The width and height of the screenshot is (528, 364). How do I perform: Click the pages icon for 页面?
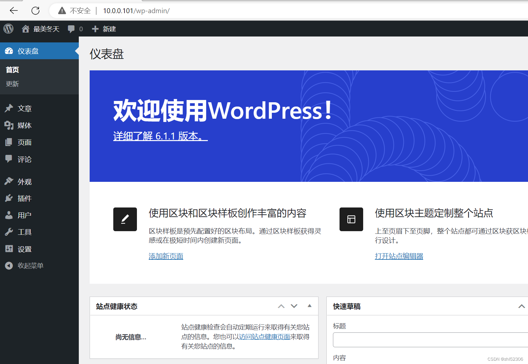[9, 142]
